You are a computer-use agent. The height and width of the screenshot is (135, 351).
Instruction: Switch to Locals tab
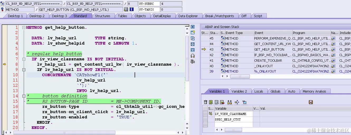click(x=259, y=91)
